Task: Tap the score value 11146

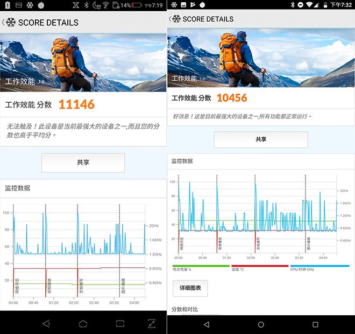Action: tap(76, 104)
